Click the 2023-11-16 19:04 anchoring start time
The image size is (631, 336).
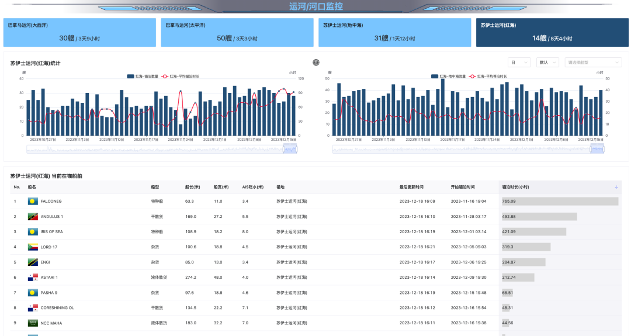469,201
